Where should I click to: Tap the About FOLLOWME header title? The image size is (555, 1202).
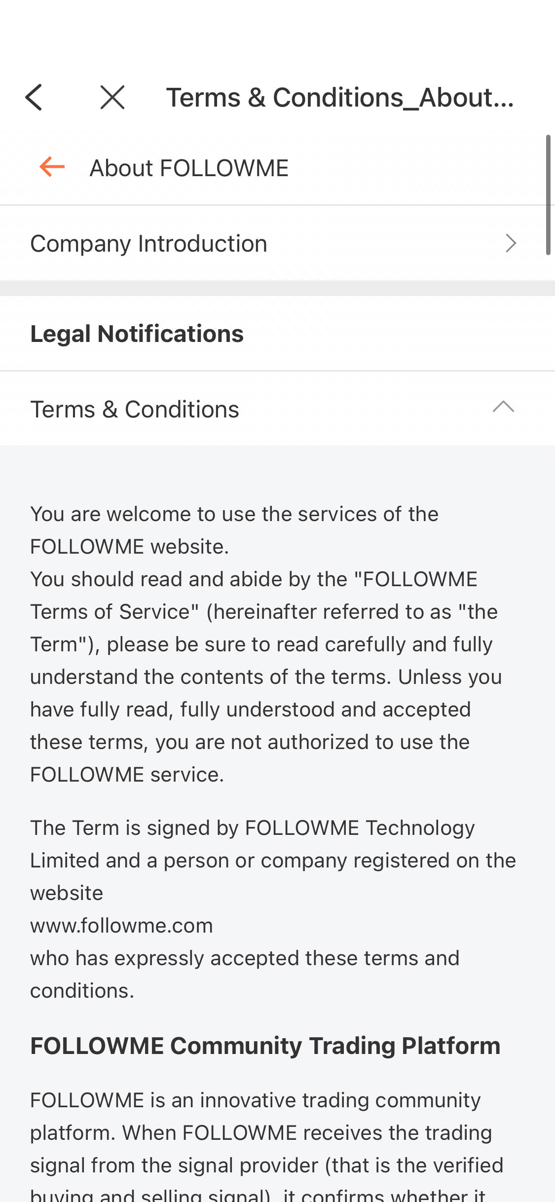coord(189,168)
